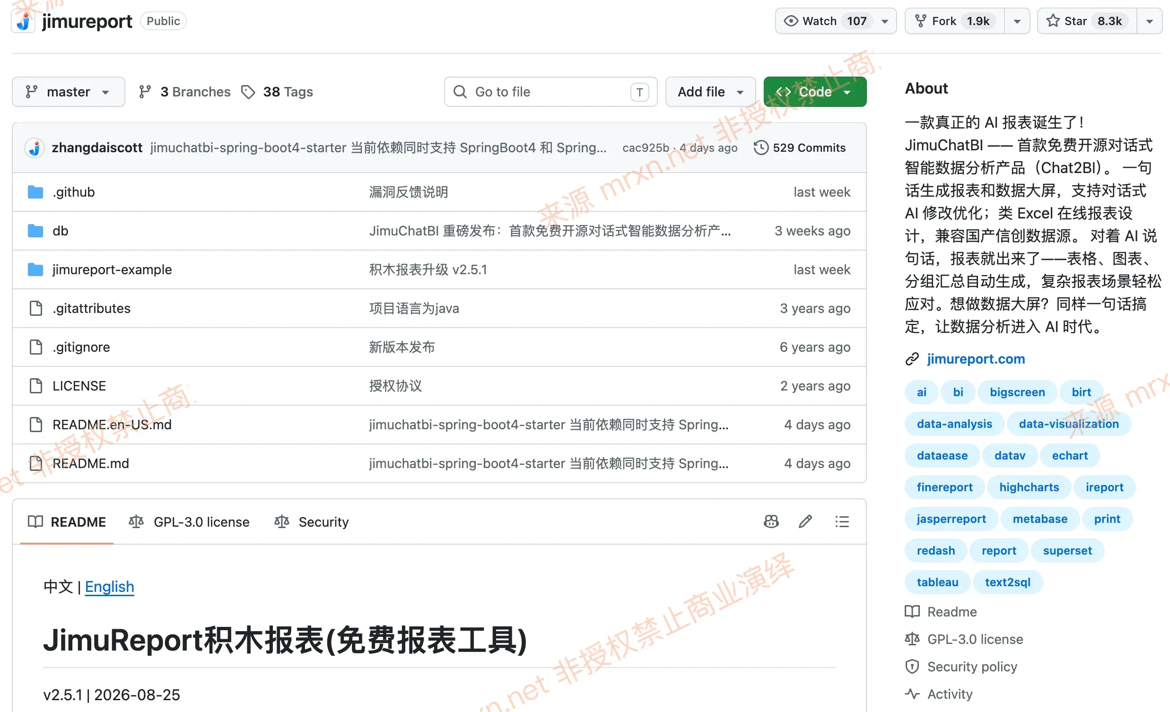Image resolution: width=1170 pixels, height=712 pixels.
Task: Click the data-visualization topic tag
Action: 1069,424
